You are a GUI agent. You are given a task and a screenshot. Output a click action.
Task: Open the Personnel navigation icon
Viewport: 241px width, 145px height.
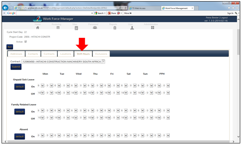pos(95,28)
